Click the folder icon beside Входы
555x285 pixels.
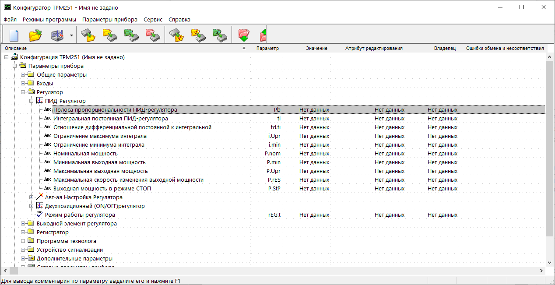tap(31, 84)
